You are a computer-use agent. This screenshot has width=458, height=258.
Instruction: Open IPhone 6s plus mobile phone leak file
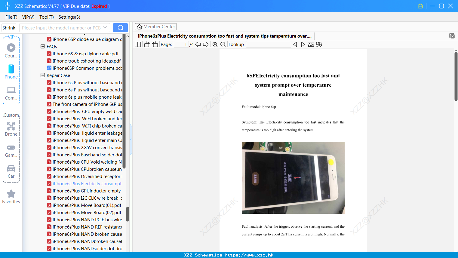[85, 97]
